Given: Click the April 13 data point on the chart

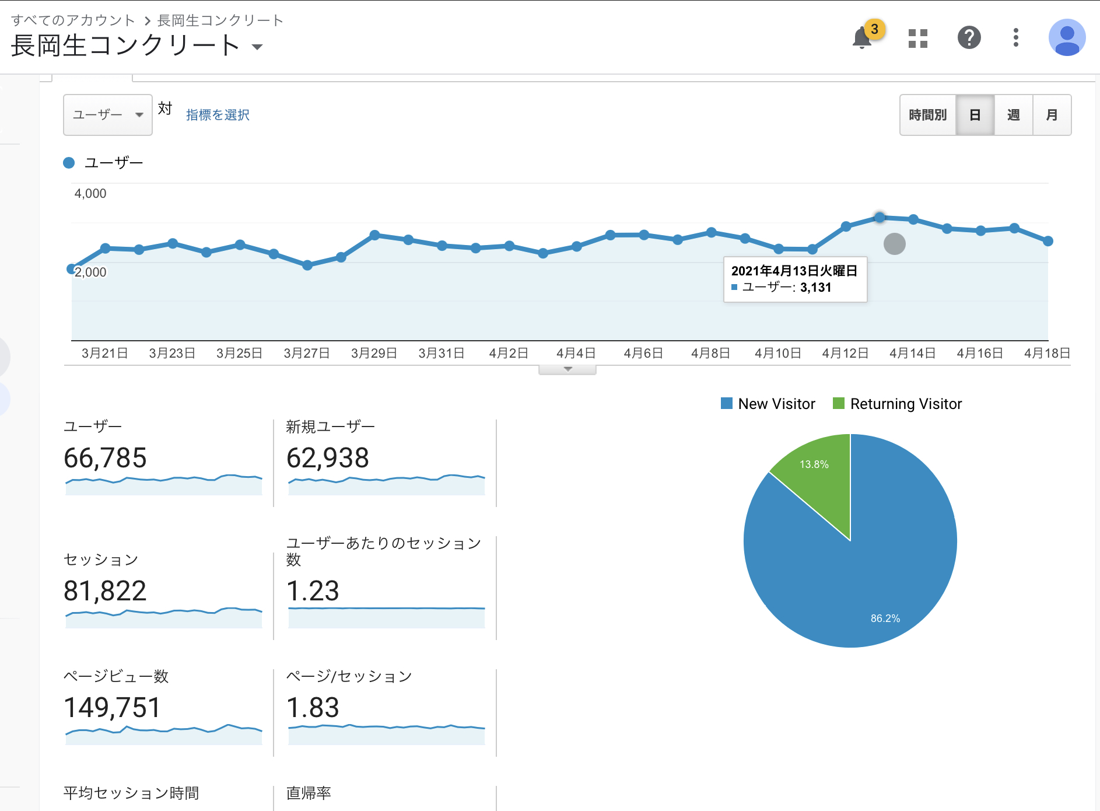Looking at the screenshot, I should coord(880,217).
